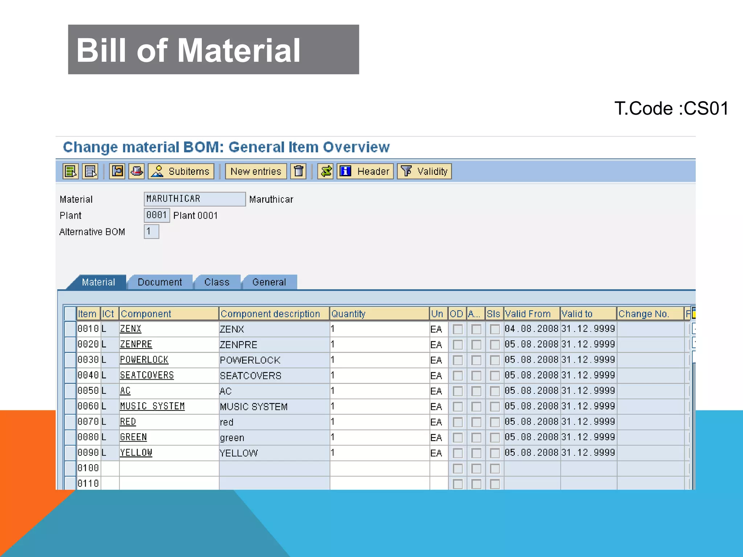Screen dimensions: 743x557
Task: Click quantity cell for item 0010
Action: point(379,329)
